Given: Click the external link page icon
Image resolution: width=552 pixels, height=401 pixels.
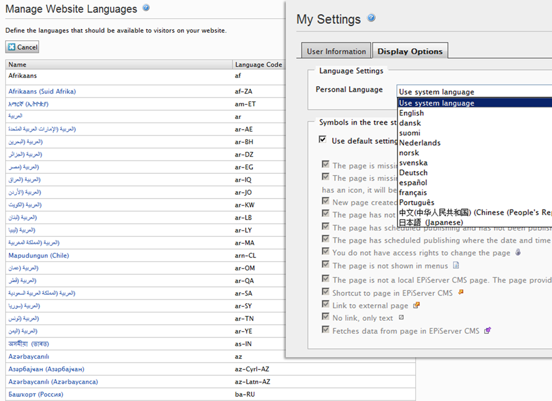Looking at the screenshot, I should point(416,305).
